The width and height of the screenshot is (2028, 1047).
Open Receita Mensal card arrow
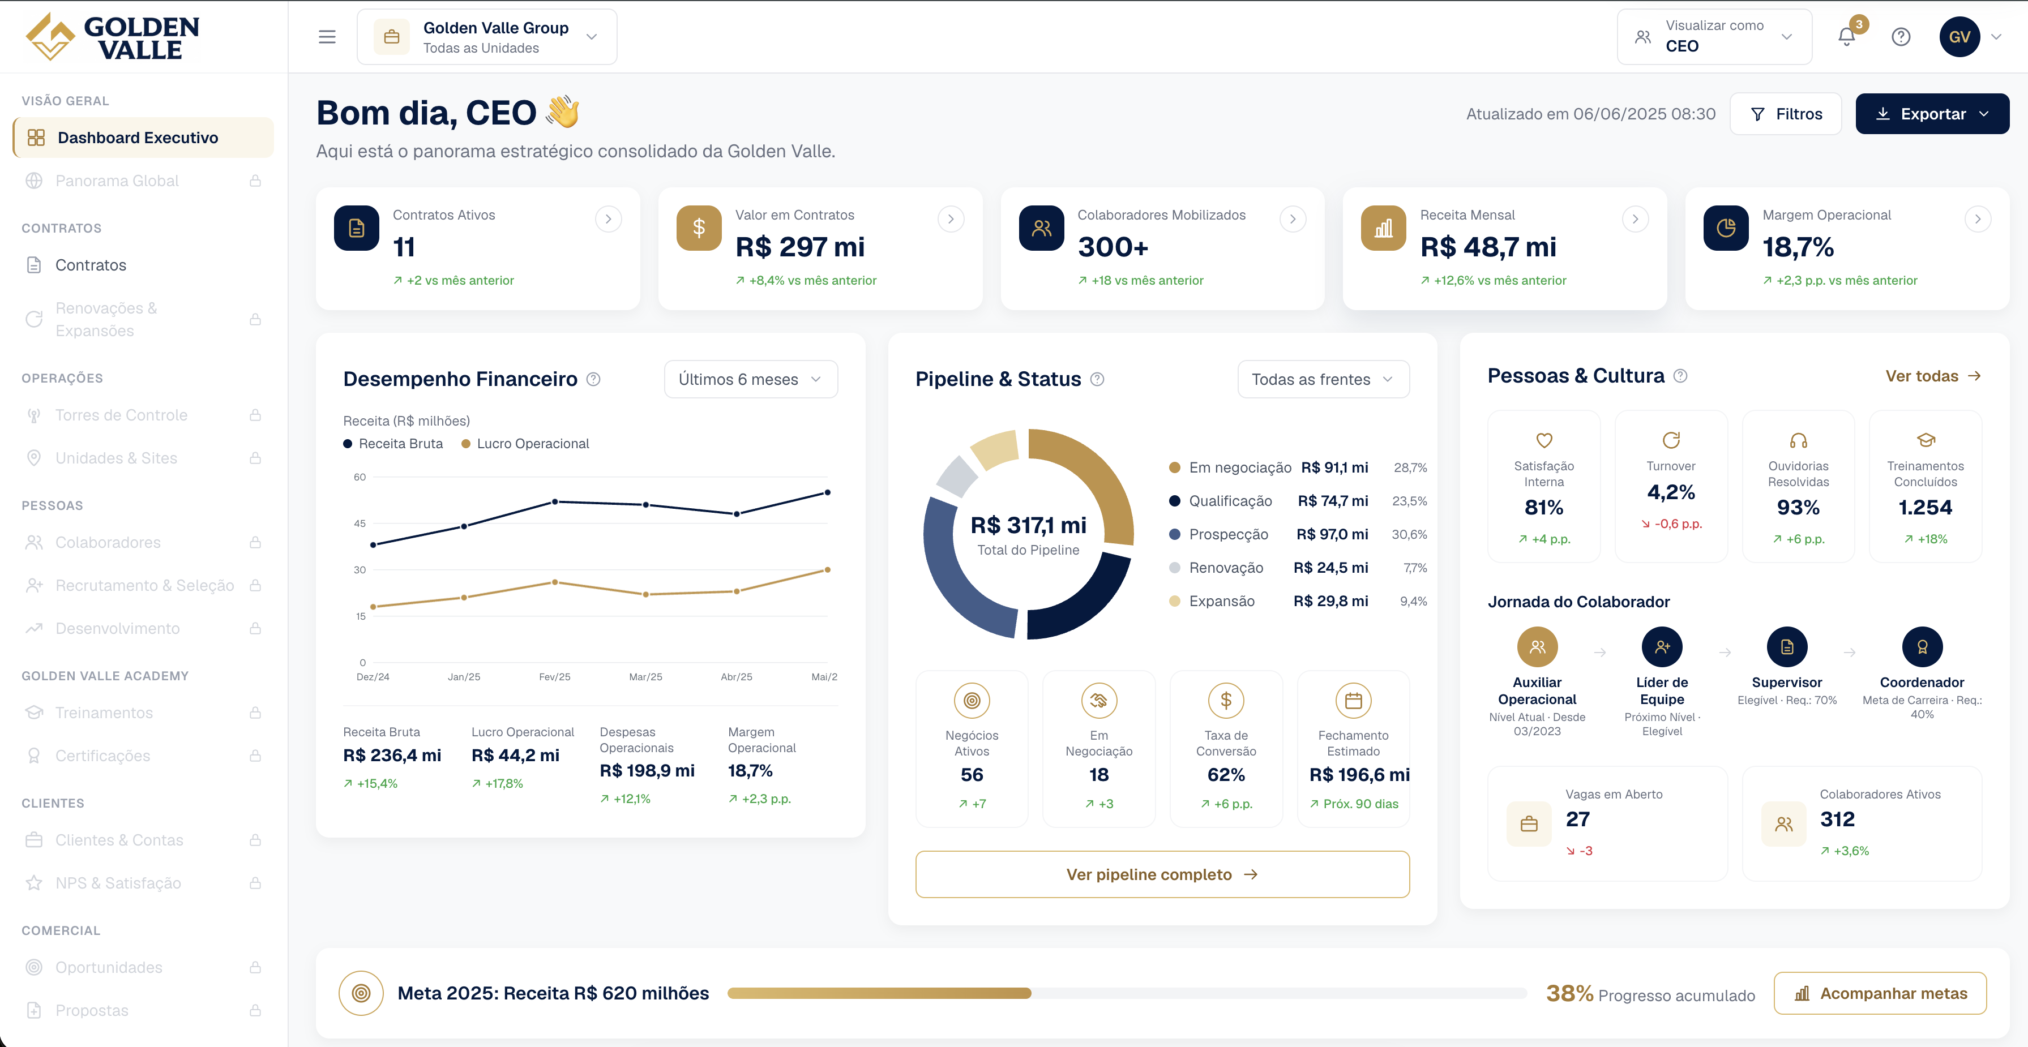pyautogui.click(x=1635, y=219)
